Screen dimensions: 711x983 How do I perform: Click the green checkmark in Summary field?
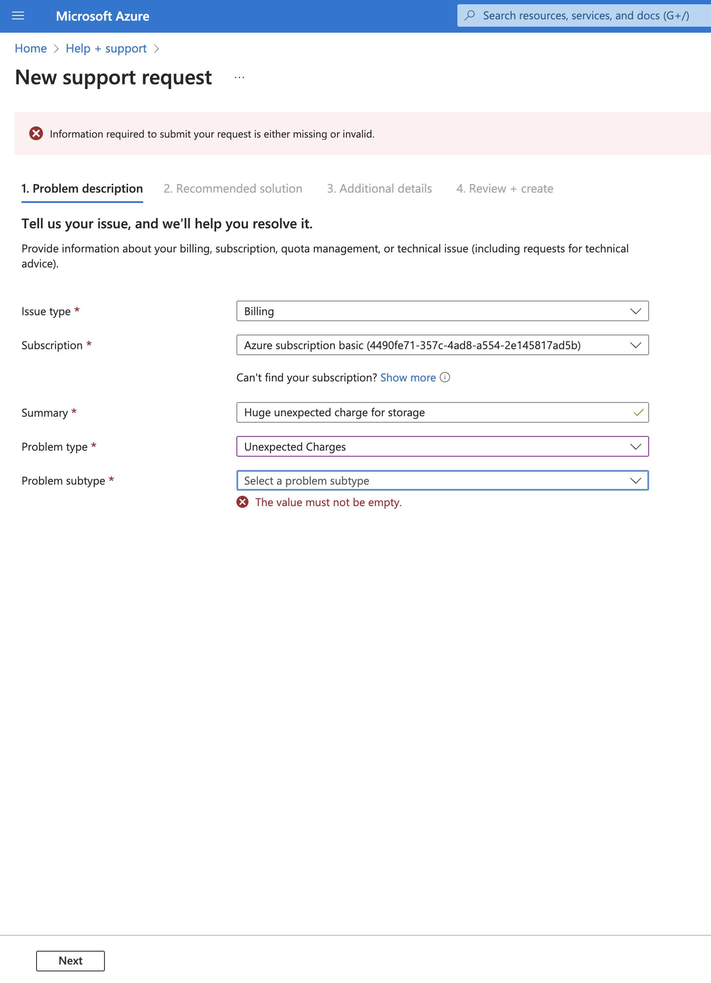coord(638,412)
